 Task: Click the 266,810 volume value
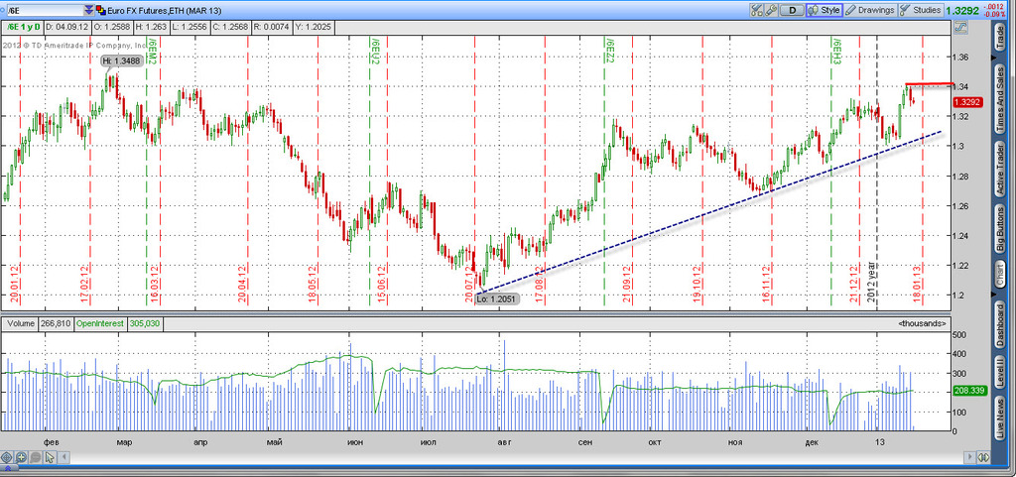click(x=56, y=322)
